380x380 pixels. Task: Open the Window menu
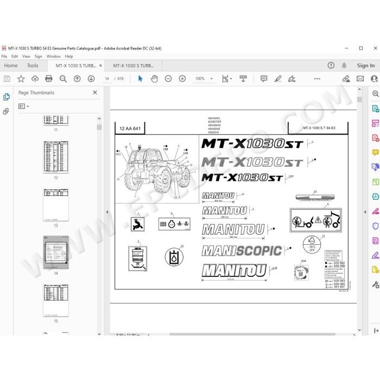53,56
